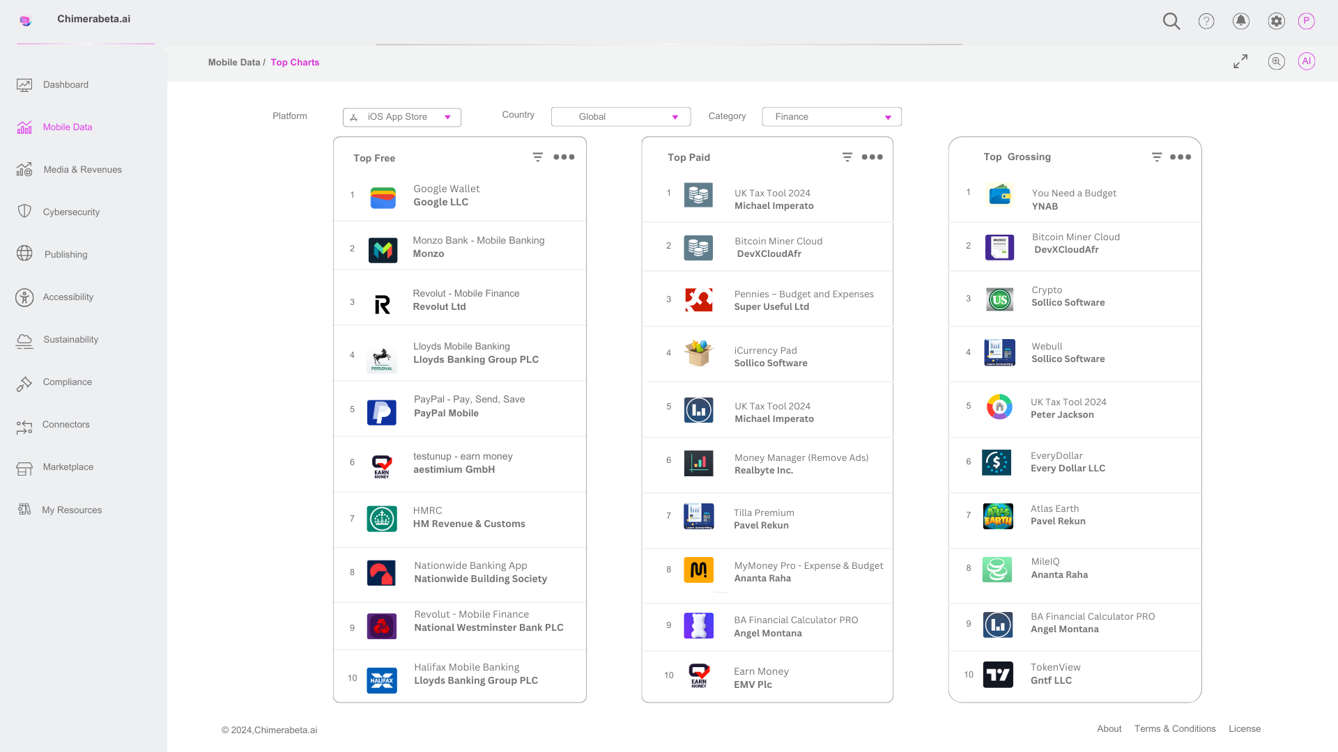Open three-dot menu in Top Paid panel

point(872,157)
